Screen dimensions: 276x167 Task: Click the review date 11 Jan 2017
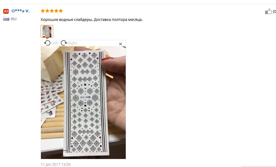pos(56,165)
